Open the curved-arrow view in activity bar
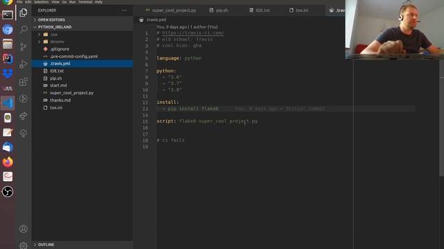This screenshot has height=249, width=444. [24, 116]
